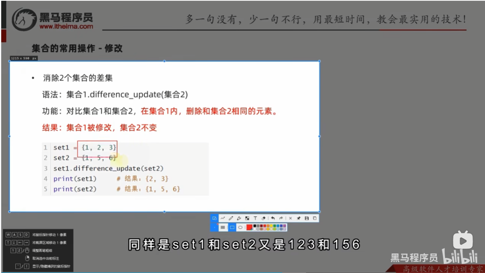Select the polyline drawing tool
Screen dimensions: 485x273
pos(223,218)
